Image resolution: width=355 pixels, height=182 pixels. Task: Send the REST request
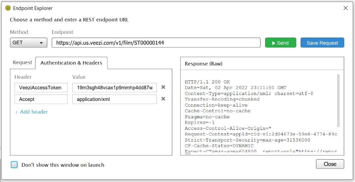[281, 43]
